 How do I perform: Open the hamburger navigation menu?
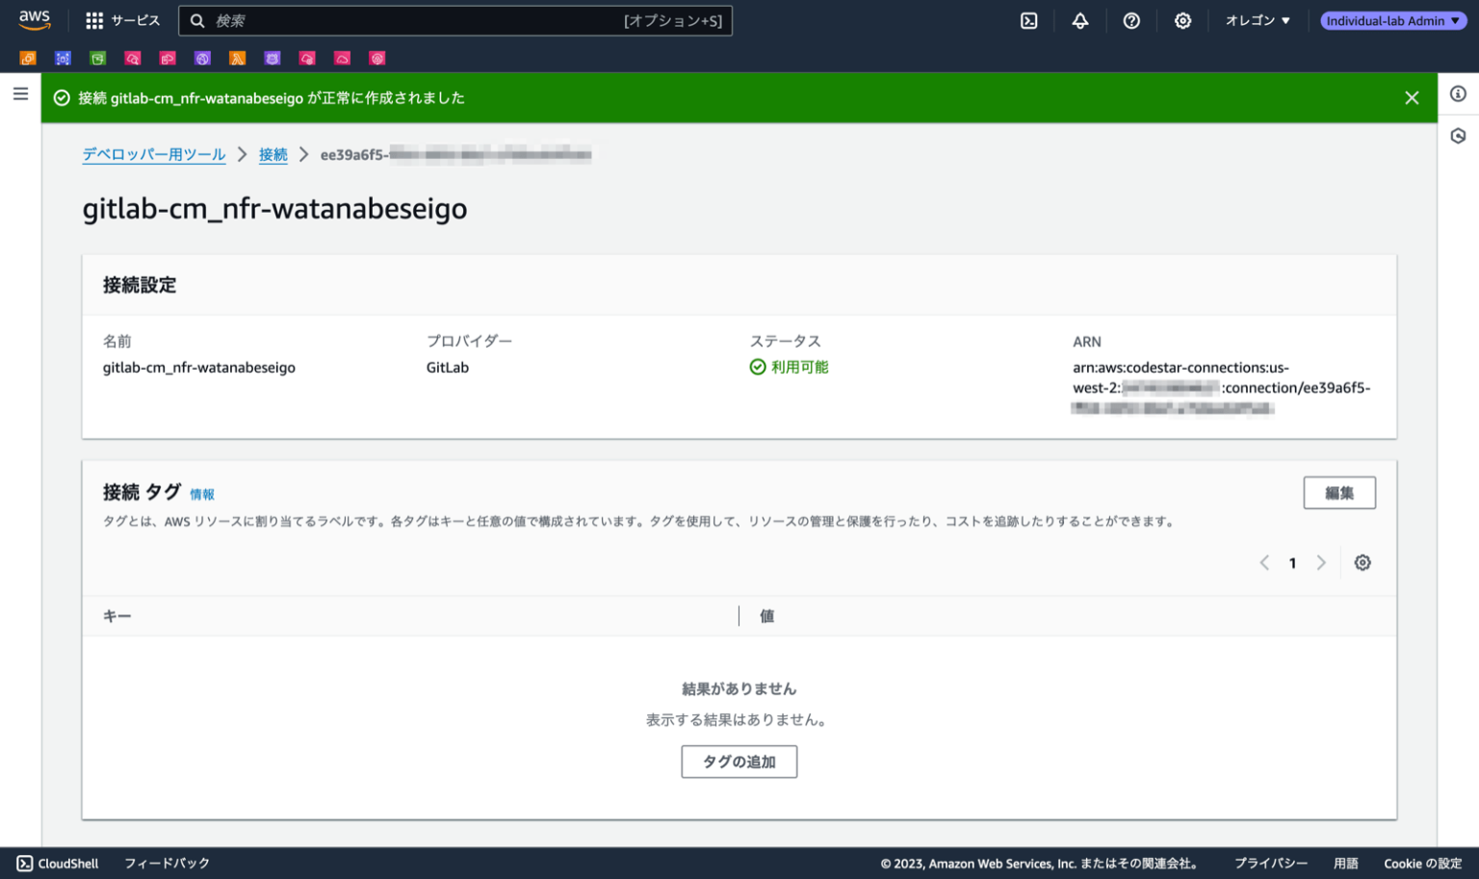(19, 93)
